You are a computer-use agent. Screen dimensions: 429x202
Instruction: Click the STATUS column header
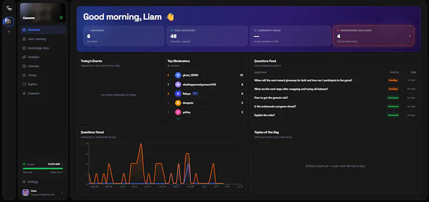(394, 73)
